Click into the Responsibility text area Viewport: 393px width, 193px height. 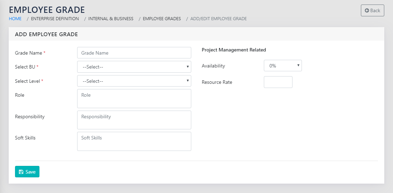tap(134, 120)
